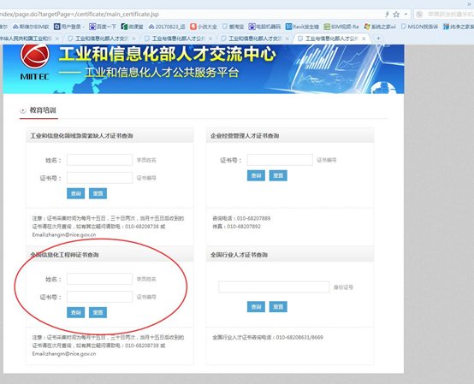Viewport: 474px width, 384px height.
Task: Open the 系统之家 bookmark
Action: click(380, 27)
